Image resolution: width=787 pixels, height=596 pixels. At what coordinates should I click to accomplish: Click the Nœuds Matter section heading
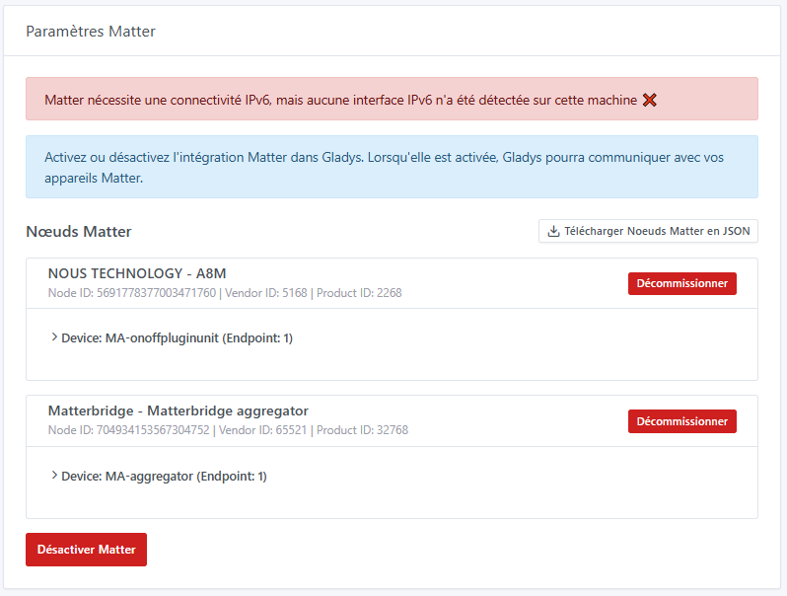tap(79, 232)
